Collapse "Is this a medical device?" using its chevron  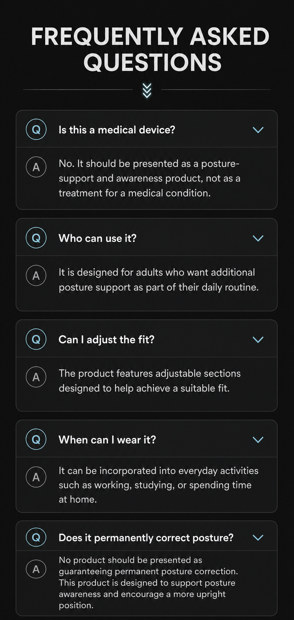pos(258,130)
